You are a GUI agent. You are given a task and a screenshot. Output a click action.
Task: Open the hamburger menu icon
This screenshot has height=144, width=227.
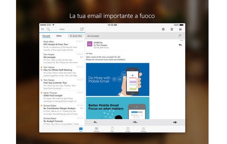pos(43,29)
